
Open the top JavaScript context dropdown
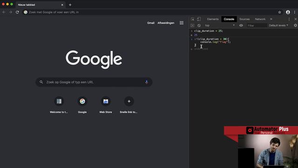[219, 25]
